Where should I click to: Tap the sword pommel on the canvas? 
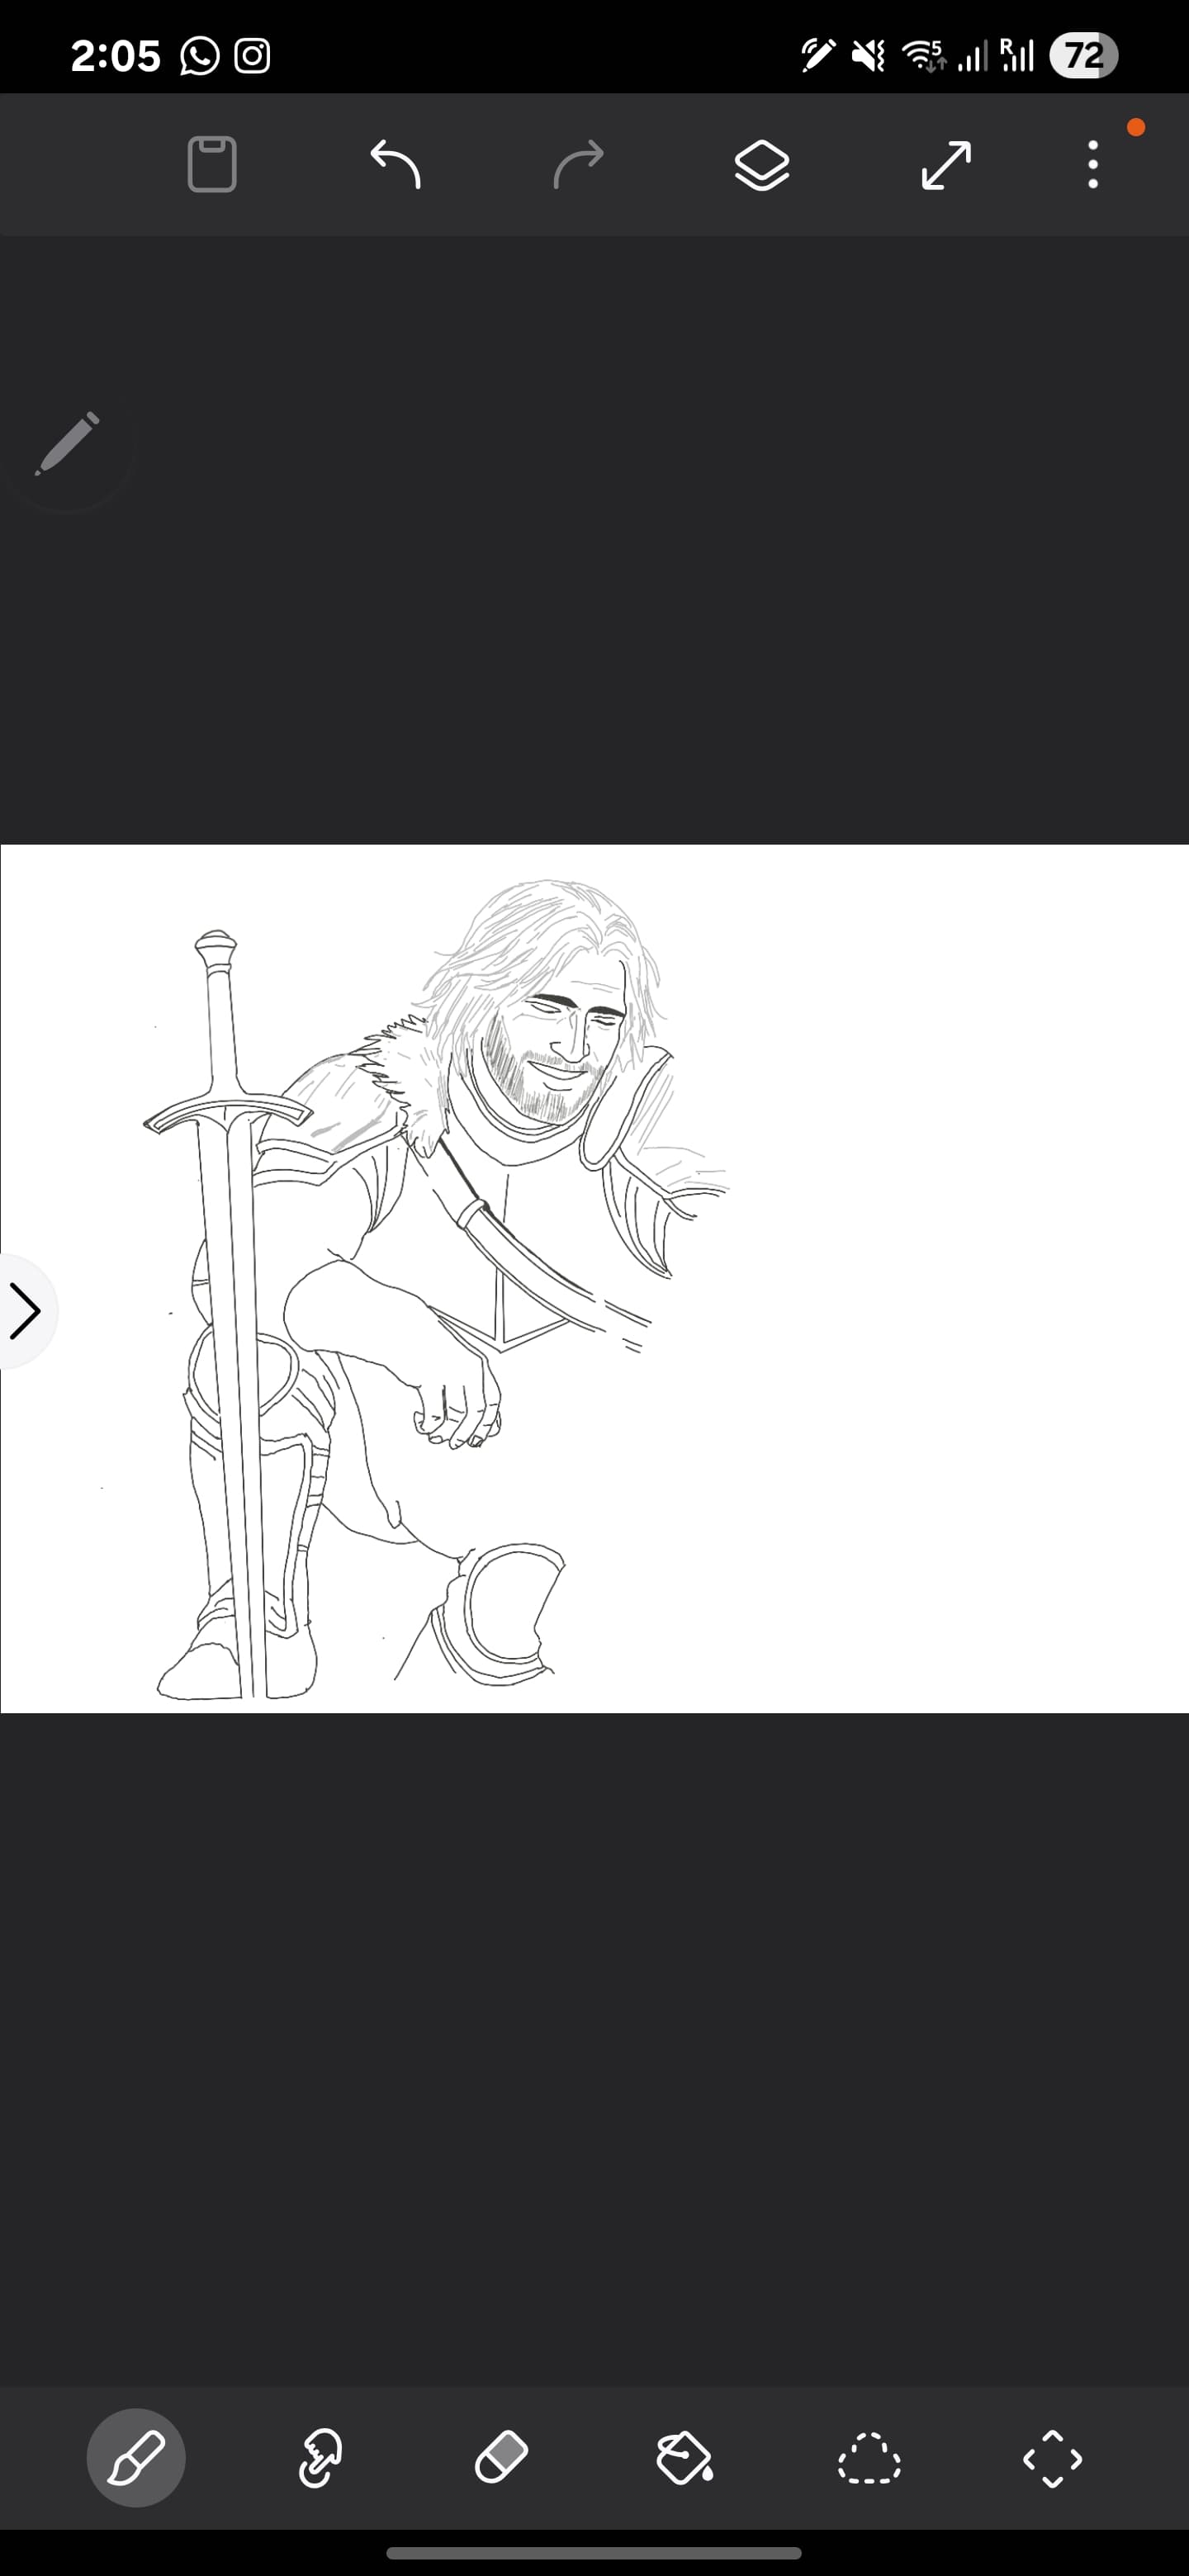click(x=216, y=947)
